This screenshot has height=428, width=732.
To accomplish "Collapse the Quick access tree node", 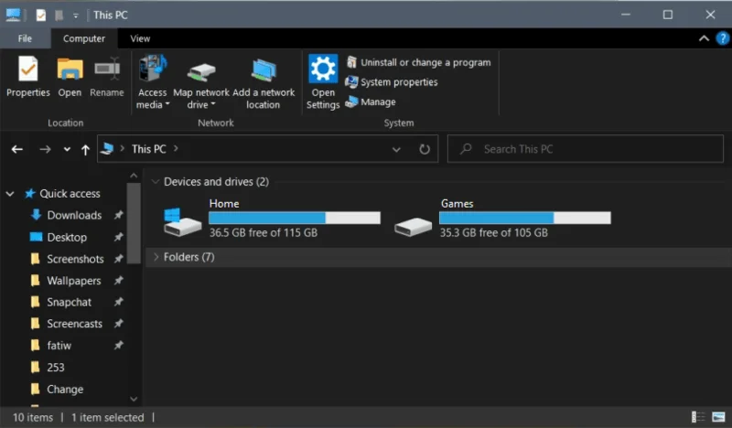I will [x=10, y=193].
